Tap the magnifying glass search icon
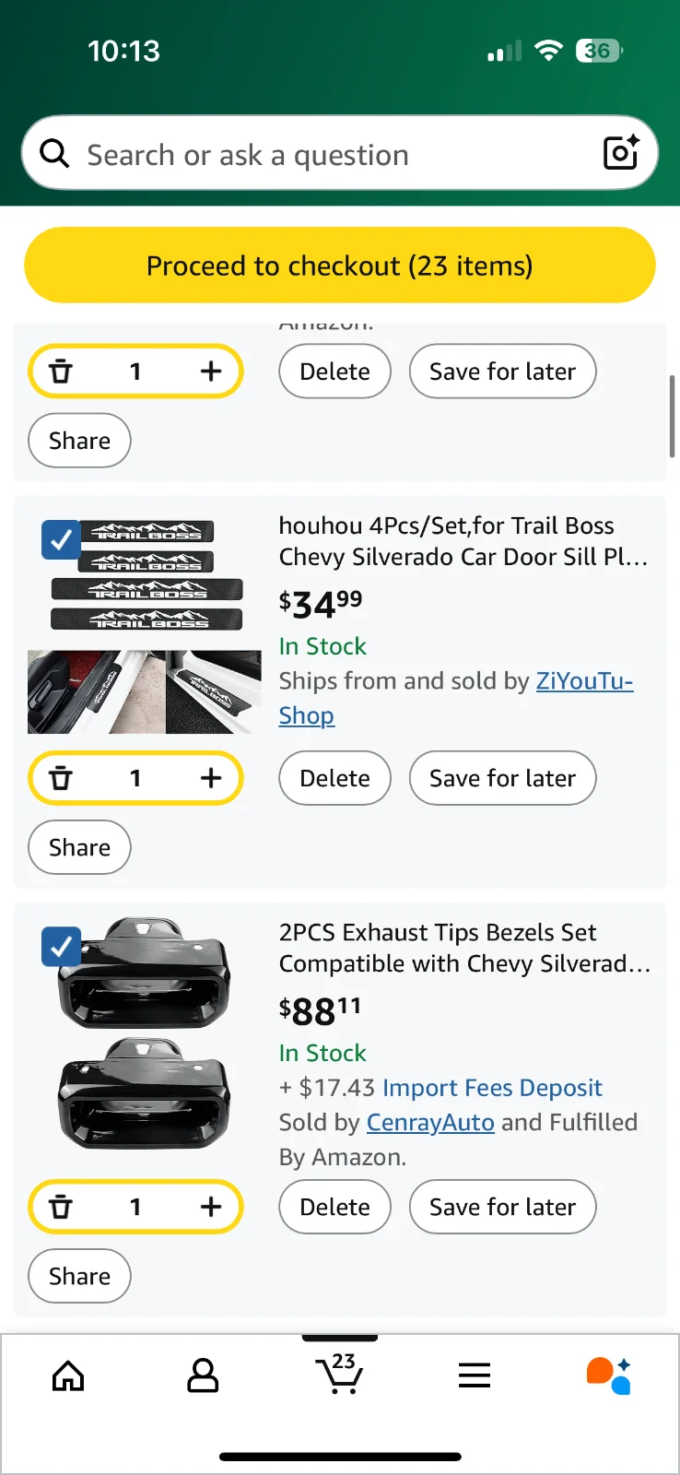This screenshot has height=1475, width=680. 54,154
